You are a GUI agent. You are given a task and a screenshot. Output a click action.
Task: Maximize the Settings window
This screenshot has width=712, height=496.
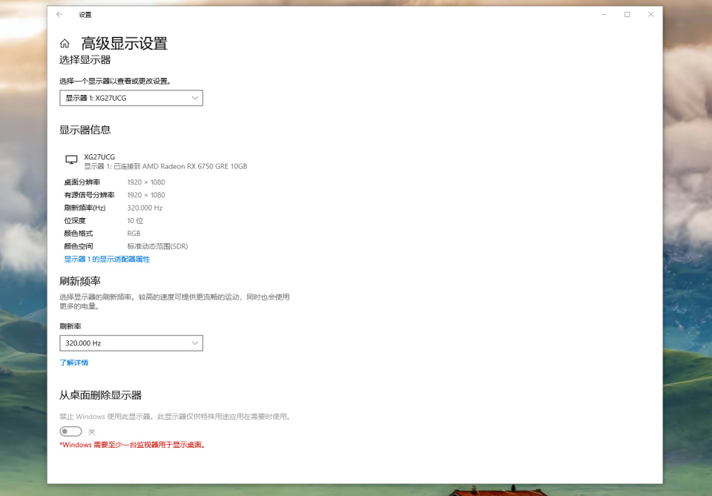(627, 15)
